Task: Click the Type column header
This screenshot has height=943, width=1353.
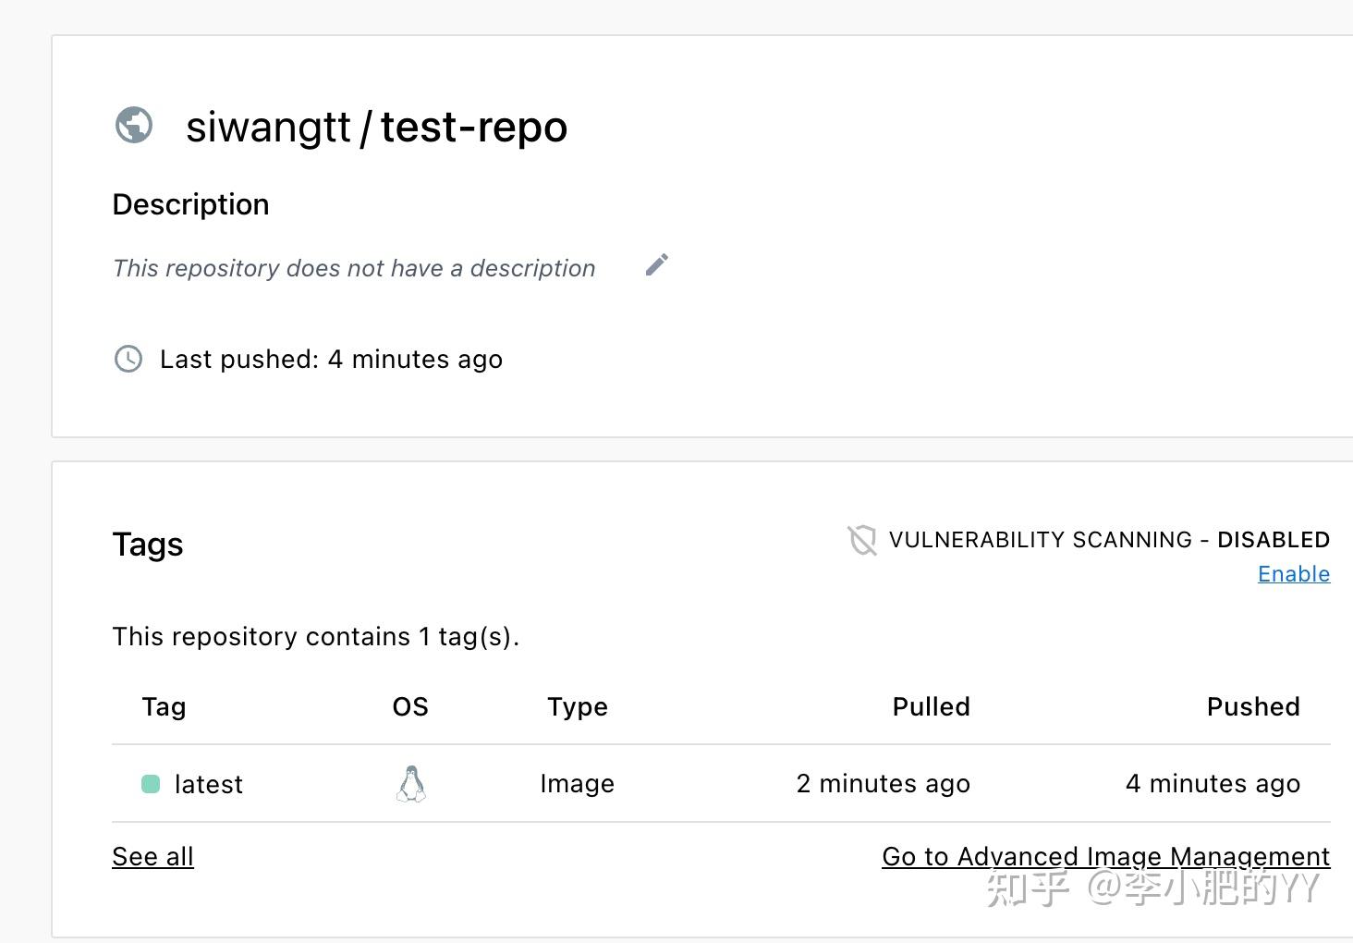Action: pos(578,708)
